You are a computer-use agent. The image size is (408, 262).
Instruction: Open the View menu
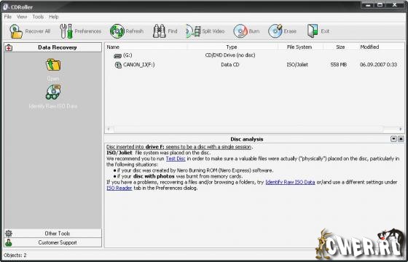[22, 17]
